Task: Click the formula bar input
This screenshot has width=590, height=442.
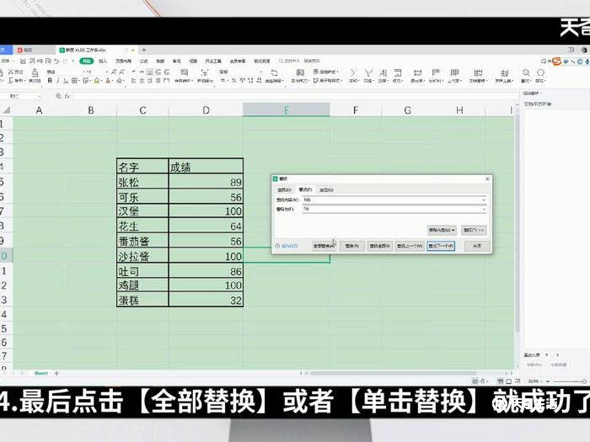Action: tap(295, 96)
